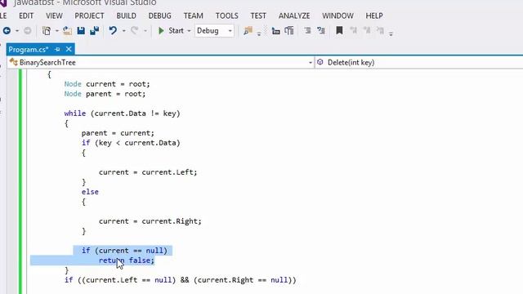523x294 pixels.
Task: Click the 'if (key < current.Data)' line
Action: click(x=131, y=143)
